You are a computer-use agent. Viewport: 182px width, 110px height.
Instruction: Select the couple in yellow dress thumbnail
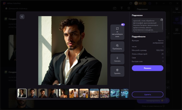click(73, 93)
